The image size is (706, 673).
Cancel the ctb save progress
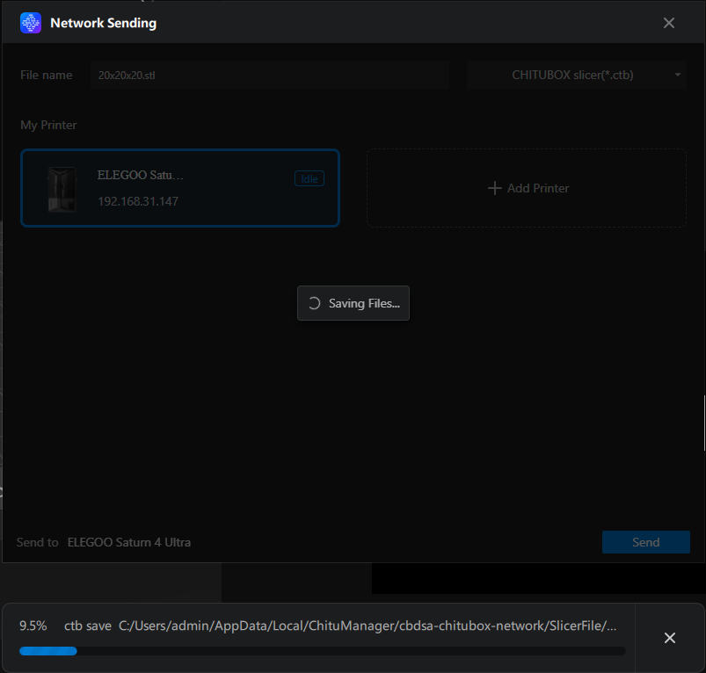coord(670,638)
